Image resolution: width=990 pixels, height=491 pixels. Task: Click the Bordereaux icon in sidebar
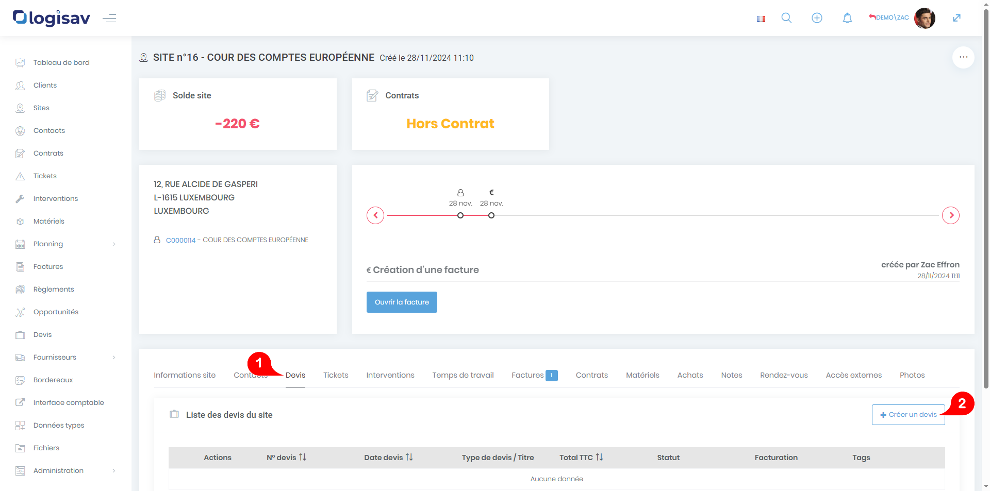(20, 380)
